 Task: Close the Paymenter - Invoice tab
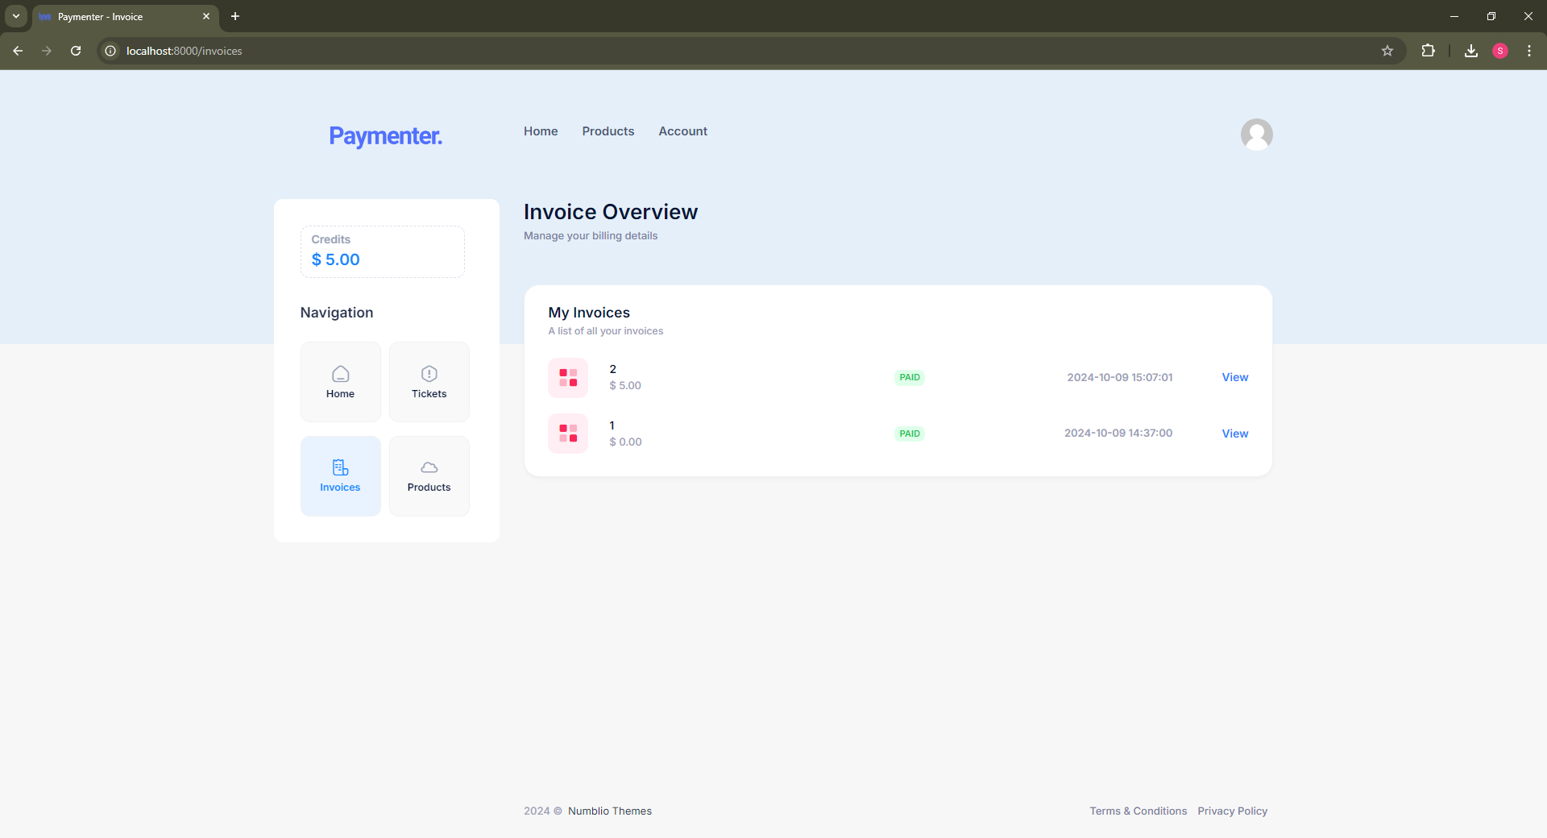pos(206,16)
